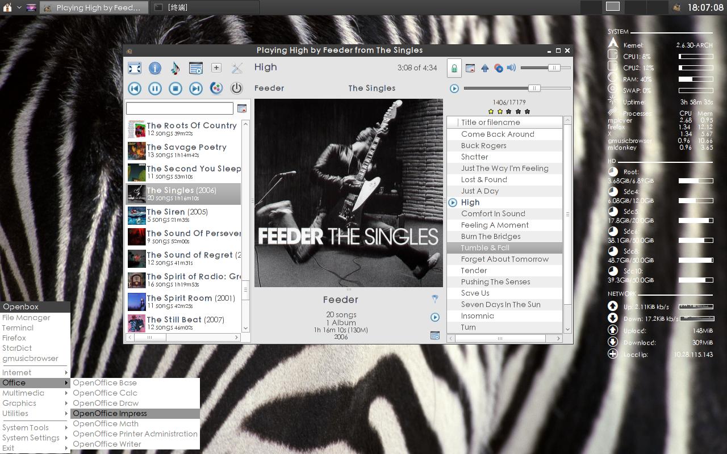The height and width of the screenshot is (454, 727).
Task: Click the Feeder The Singles cover art
Action: 349,193
